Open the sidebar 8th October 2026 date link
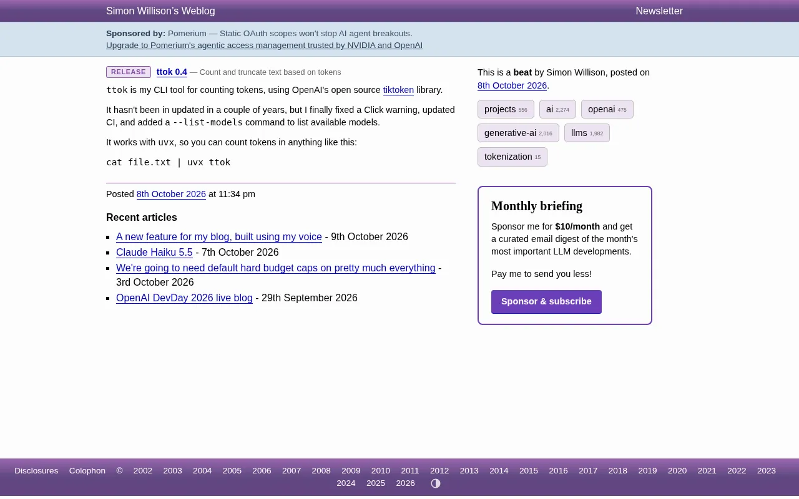The width and height of the screenshot is (799, 499). [x=512, y=85]
